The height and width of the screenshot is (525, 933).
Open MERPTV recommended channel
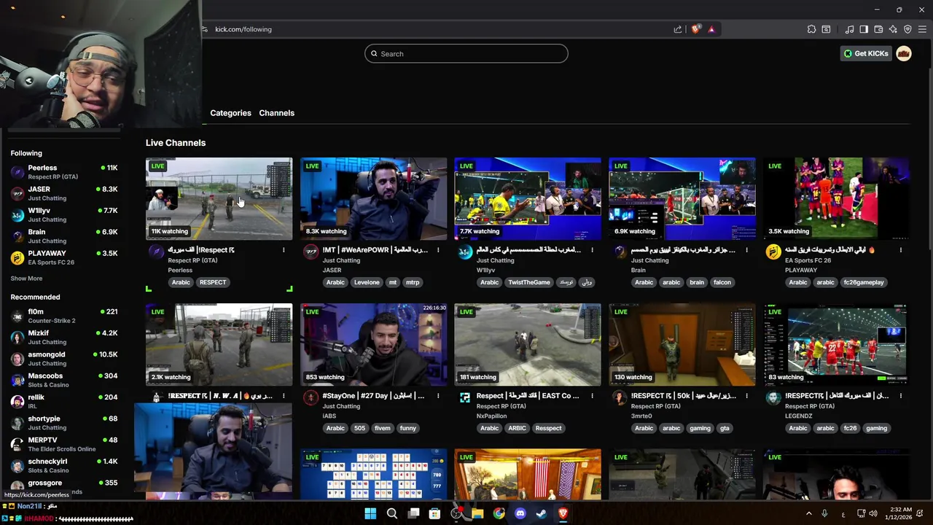[x=64, y=444]
